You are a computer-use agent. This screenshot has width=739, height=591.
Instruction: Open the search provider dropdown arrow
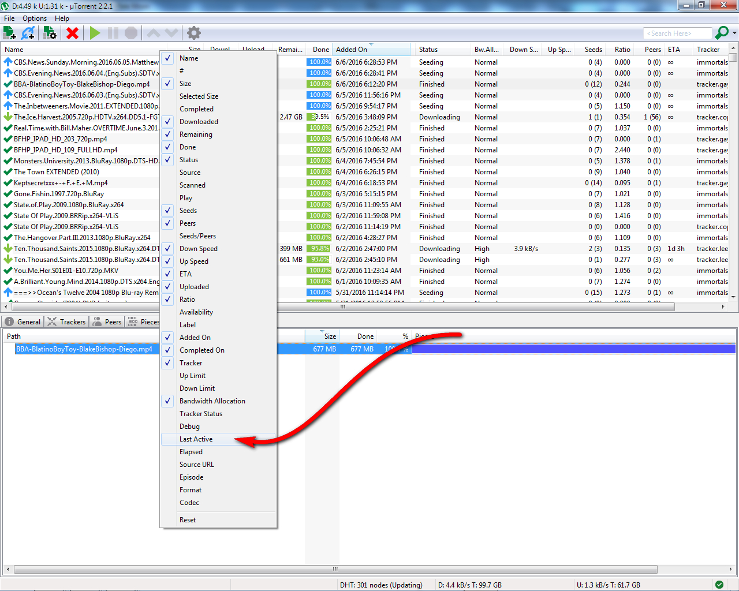click(x=734, y=33)
